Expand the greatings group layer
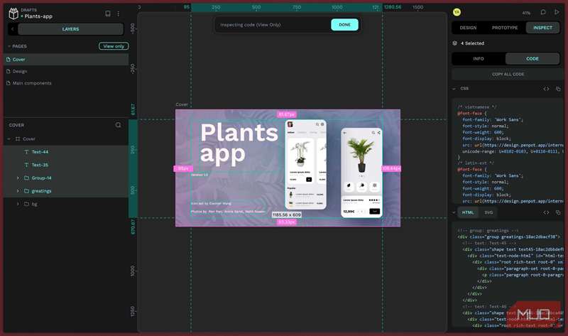 (x=18, y=190)
